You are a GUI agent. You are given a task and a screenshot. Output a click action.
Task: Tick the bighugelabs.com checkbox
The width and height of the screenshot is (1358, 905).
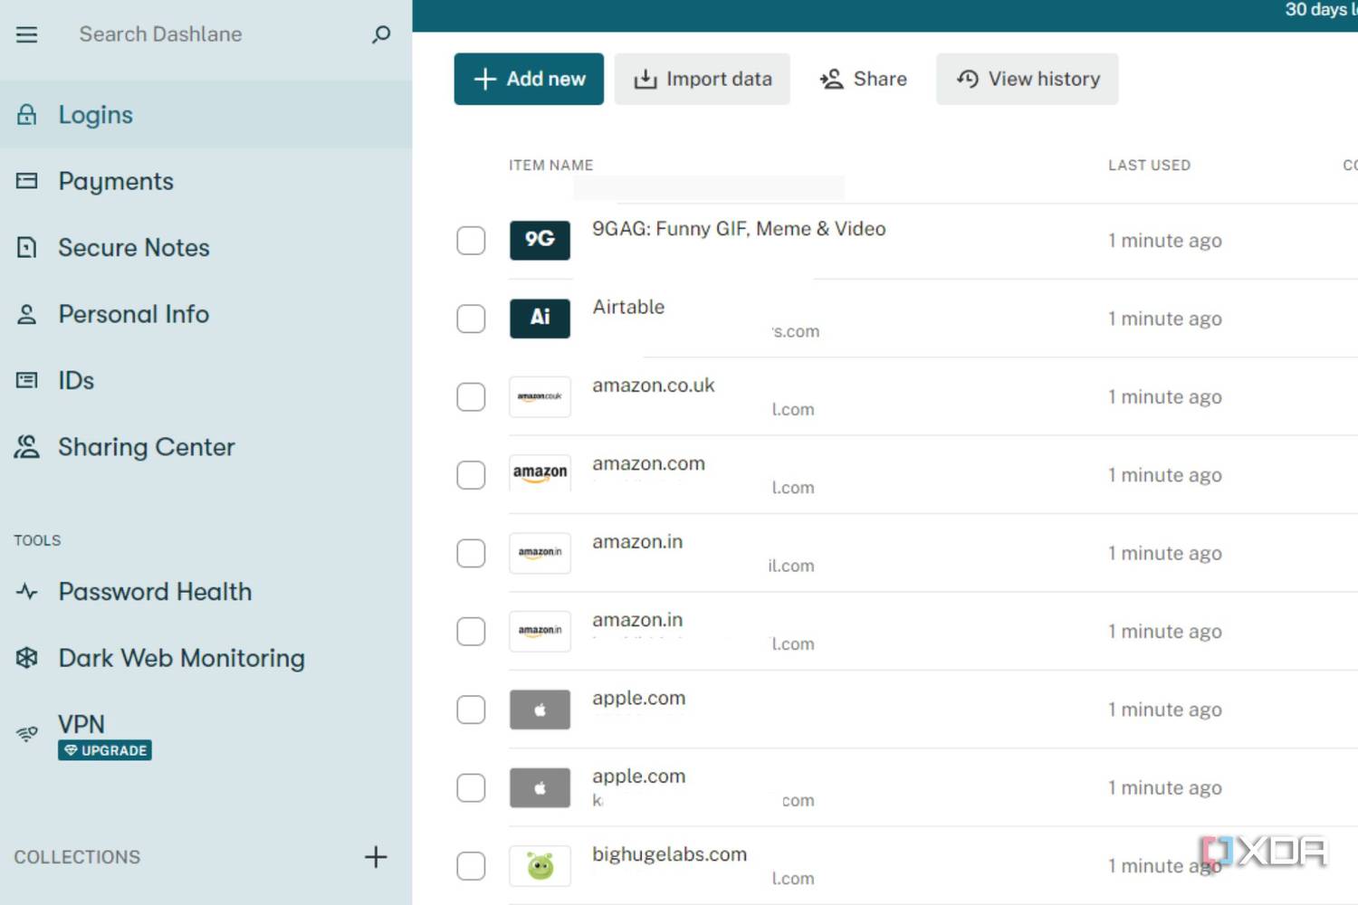pyautogui.click(x=471, y=866)
